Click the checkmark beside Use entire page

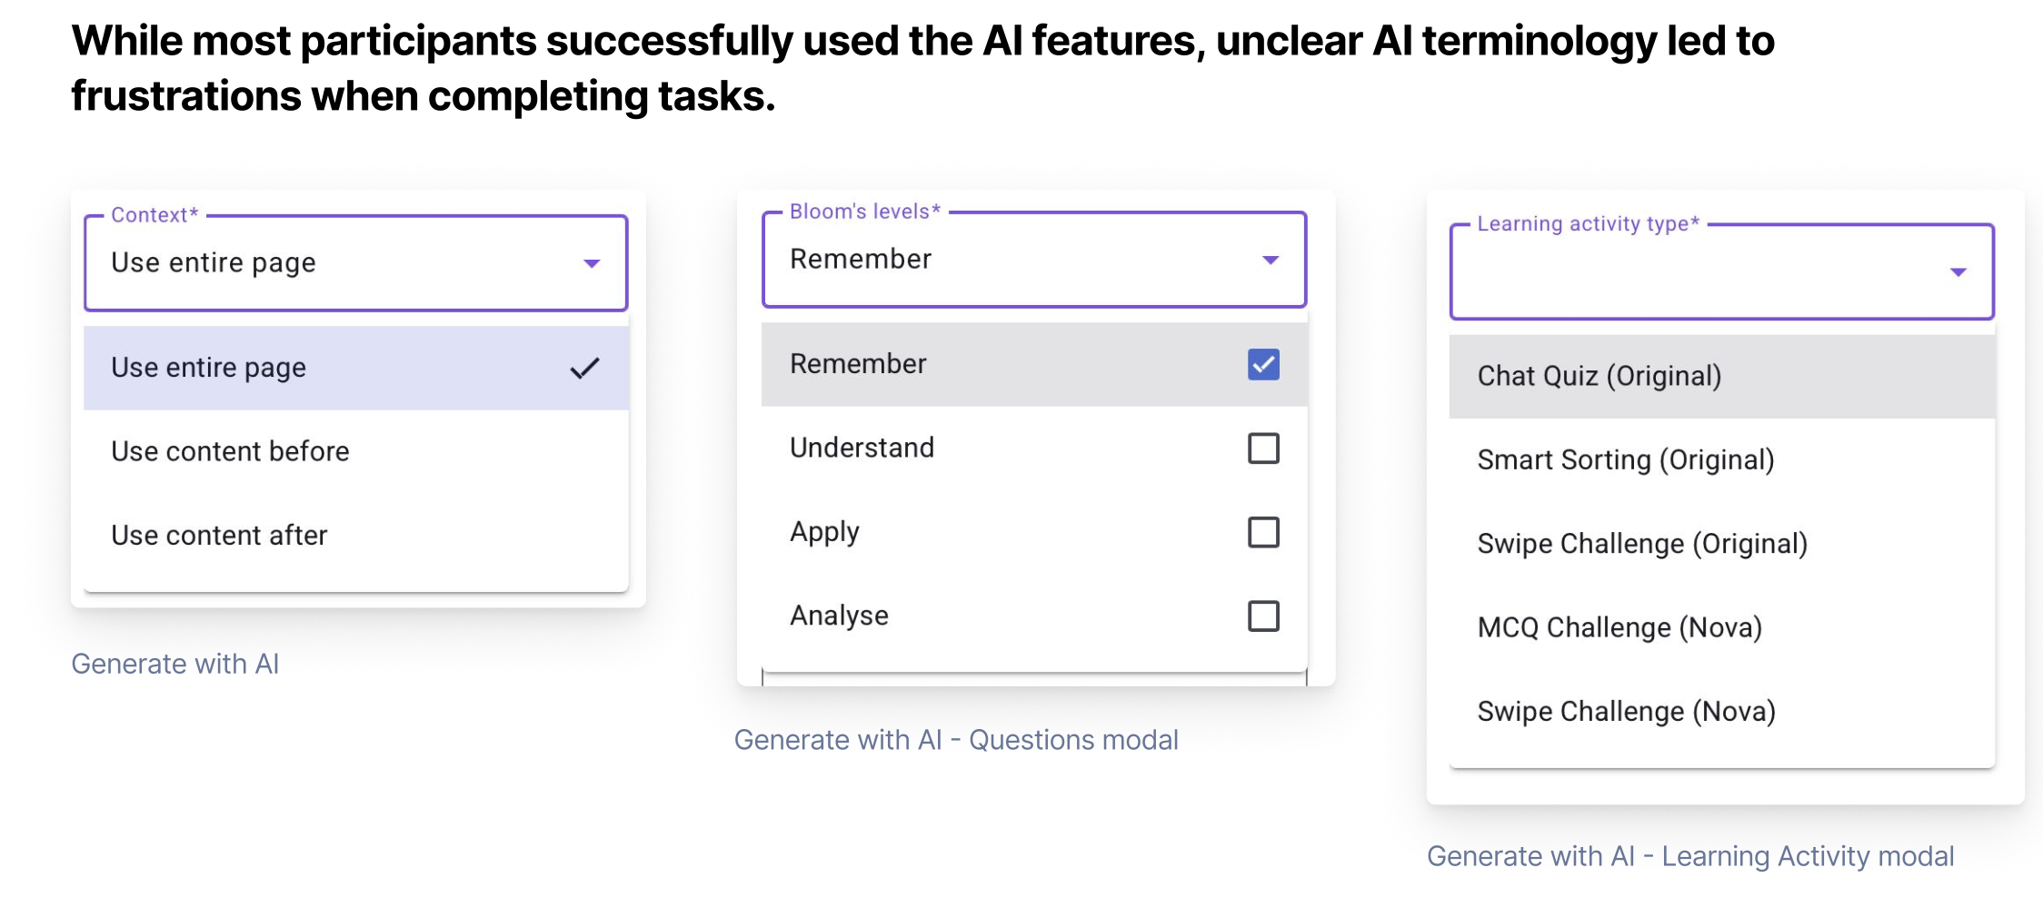click(x=584, y=368)
